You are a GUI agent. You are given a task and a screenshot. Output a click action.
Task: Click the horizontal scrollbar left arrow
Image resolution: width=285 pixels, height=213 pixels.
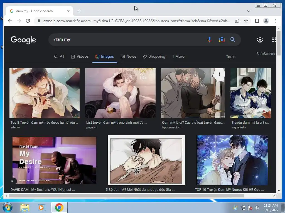(6, 196)
